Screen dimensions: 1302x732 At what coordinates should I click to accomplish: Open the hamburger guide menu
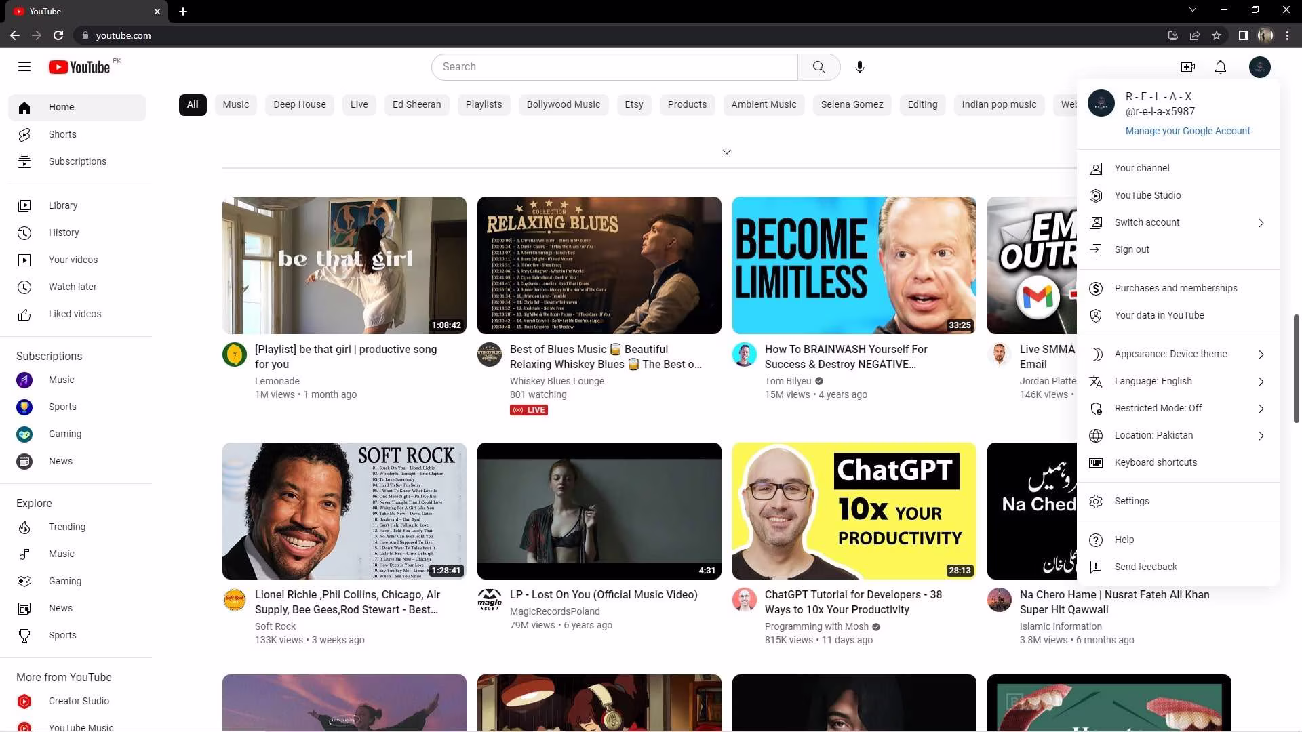point(24,67)
